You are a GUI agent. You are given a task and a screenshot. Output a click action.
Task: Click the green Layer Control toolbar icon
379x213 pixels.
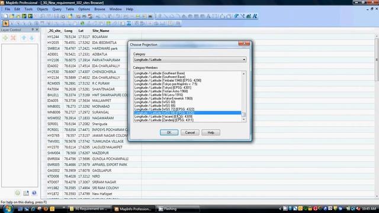108,24
